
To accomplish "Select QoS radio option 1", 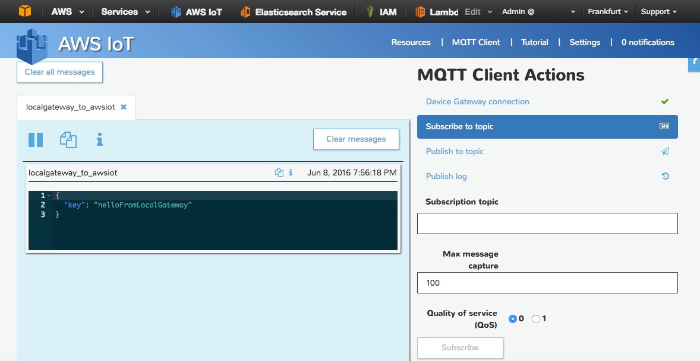I will tap(536, 319).
